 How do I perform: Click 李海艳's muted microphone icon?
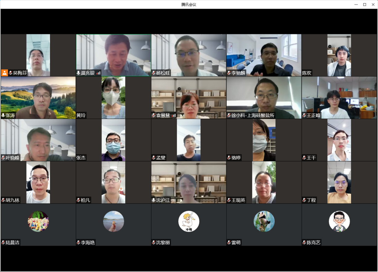78,243
